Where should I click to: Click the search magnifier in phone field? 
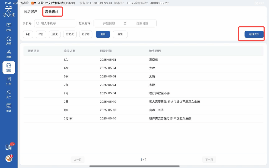(x=38, y=23)
